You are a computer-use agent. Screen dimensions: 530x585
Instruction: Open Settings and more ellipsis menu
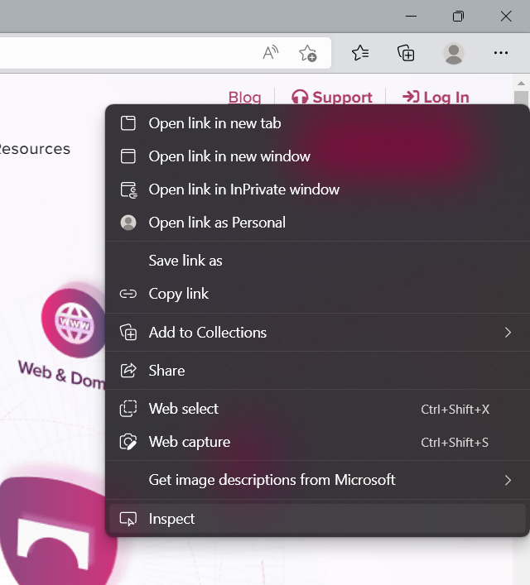coord(501,53)
